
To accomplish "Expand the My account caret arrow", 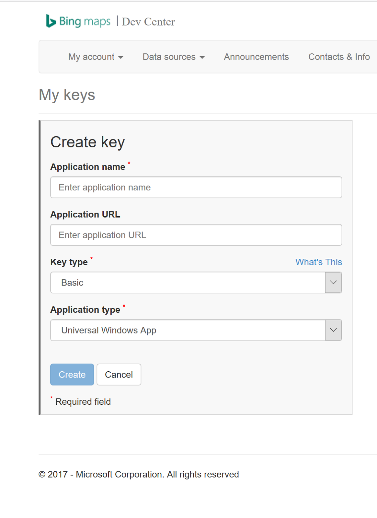I will click(121, 58).
